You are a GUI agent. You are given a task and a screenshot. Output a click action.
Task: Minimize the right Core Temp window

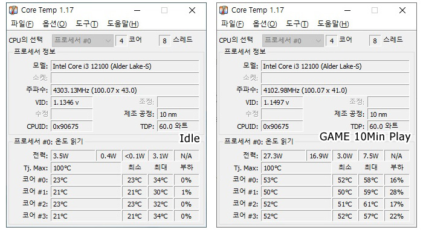pyautogui.click(x=347, y=10)
